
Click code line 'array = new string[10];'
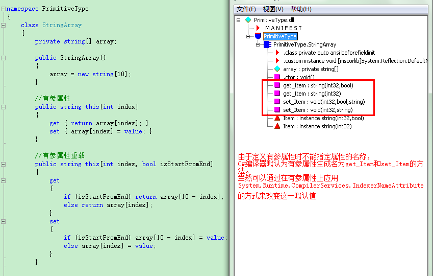[x=90, y=74]
